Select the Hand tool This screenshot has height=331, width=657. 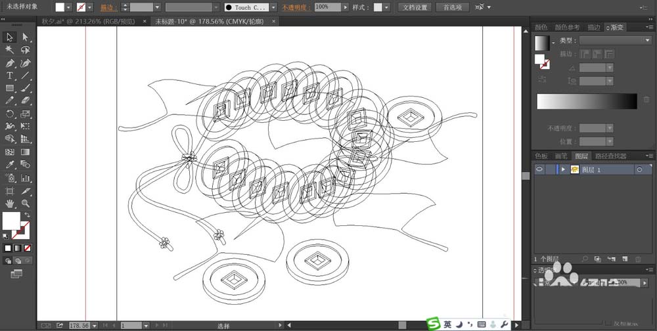click(10, 204)
